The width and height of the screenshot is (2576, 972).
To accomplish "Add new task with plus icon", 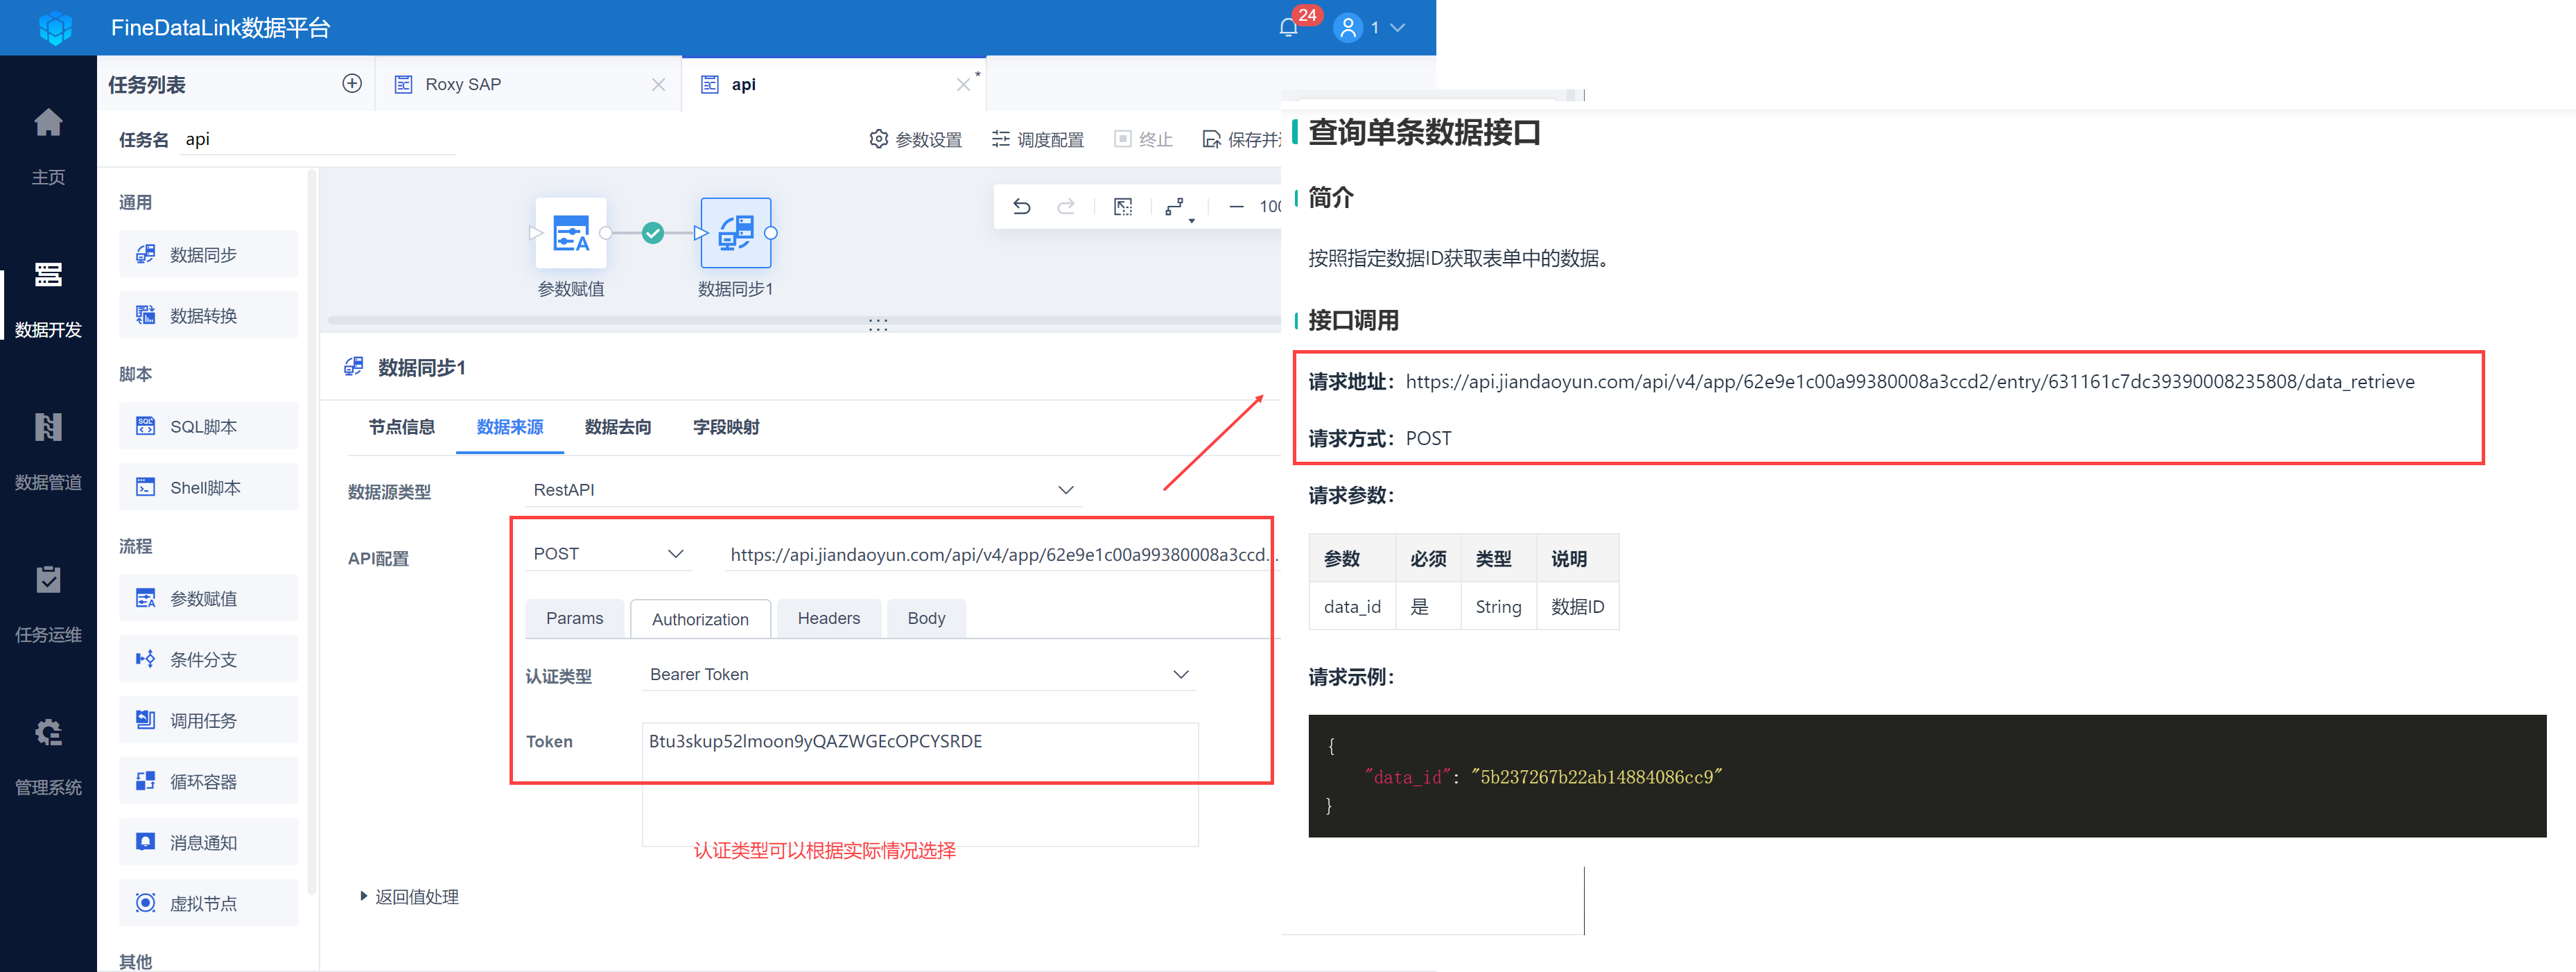I will [x=352, y=84].
